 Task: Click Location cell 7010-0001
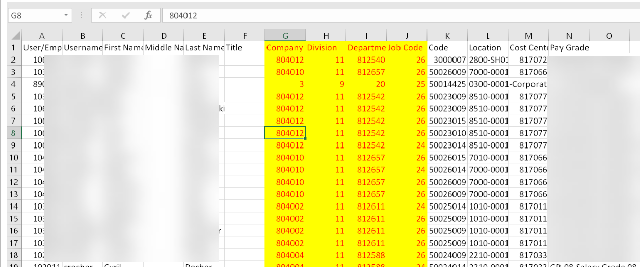coord(488,157)
